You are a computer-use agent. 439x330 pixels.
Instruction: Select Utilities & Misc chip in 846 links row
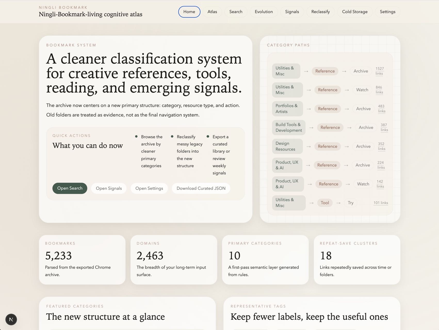(x=287, y=90)
